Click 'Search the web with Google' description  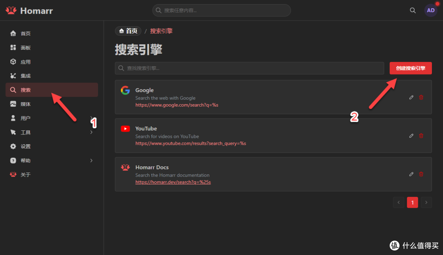(x=165, y=98)
